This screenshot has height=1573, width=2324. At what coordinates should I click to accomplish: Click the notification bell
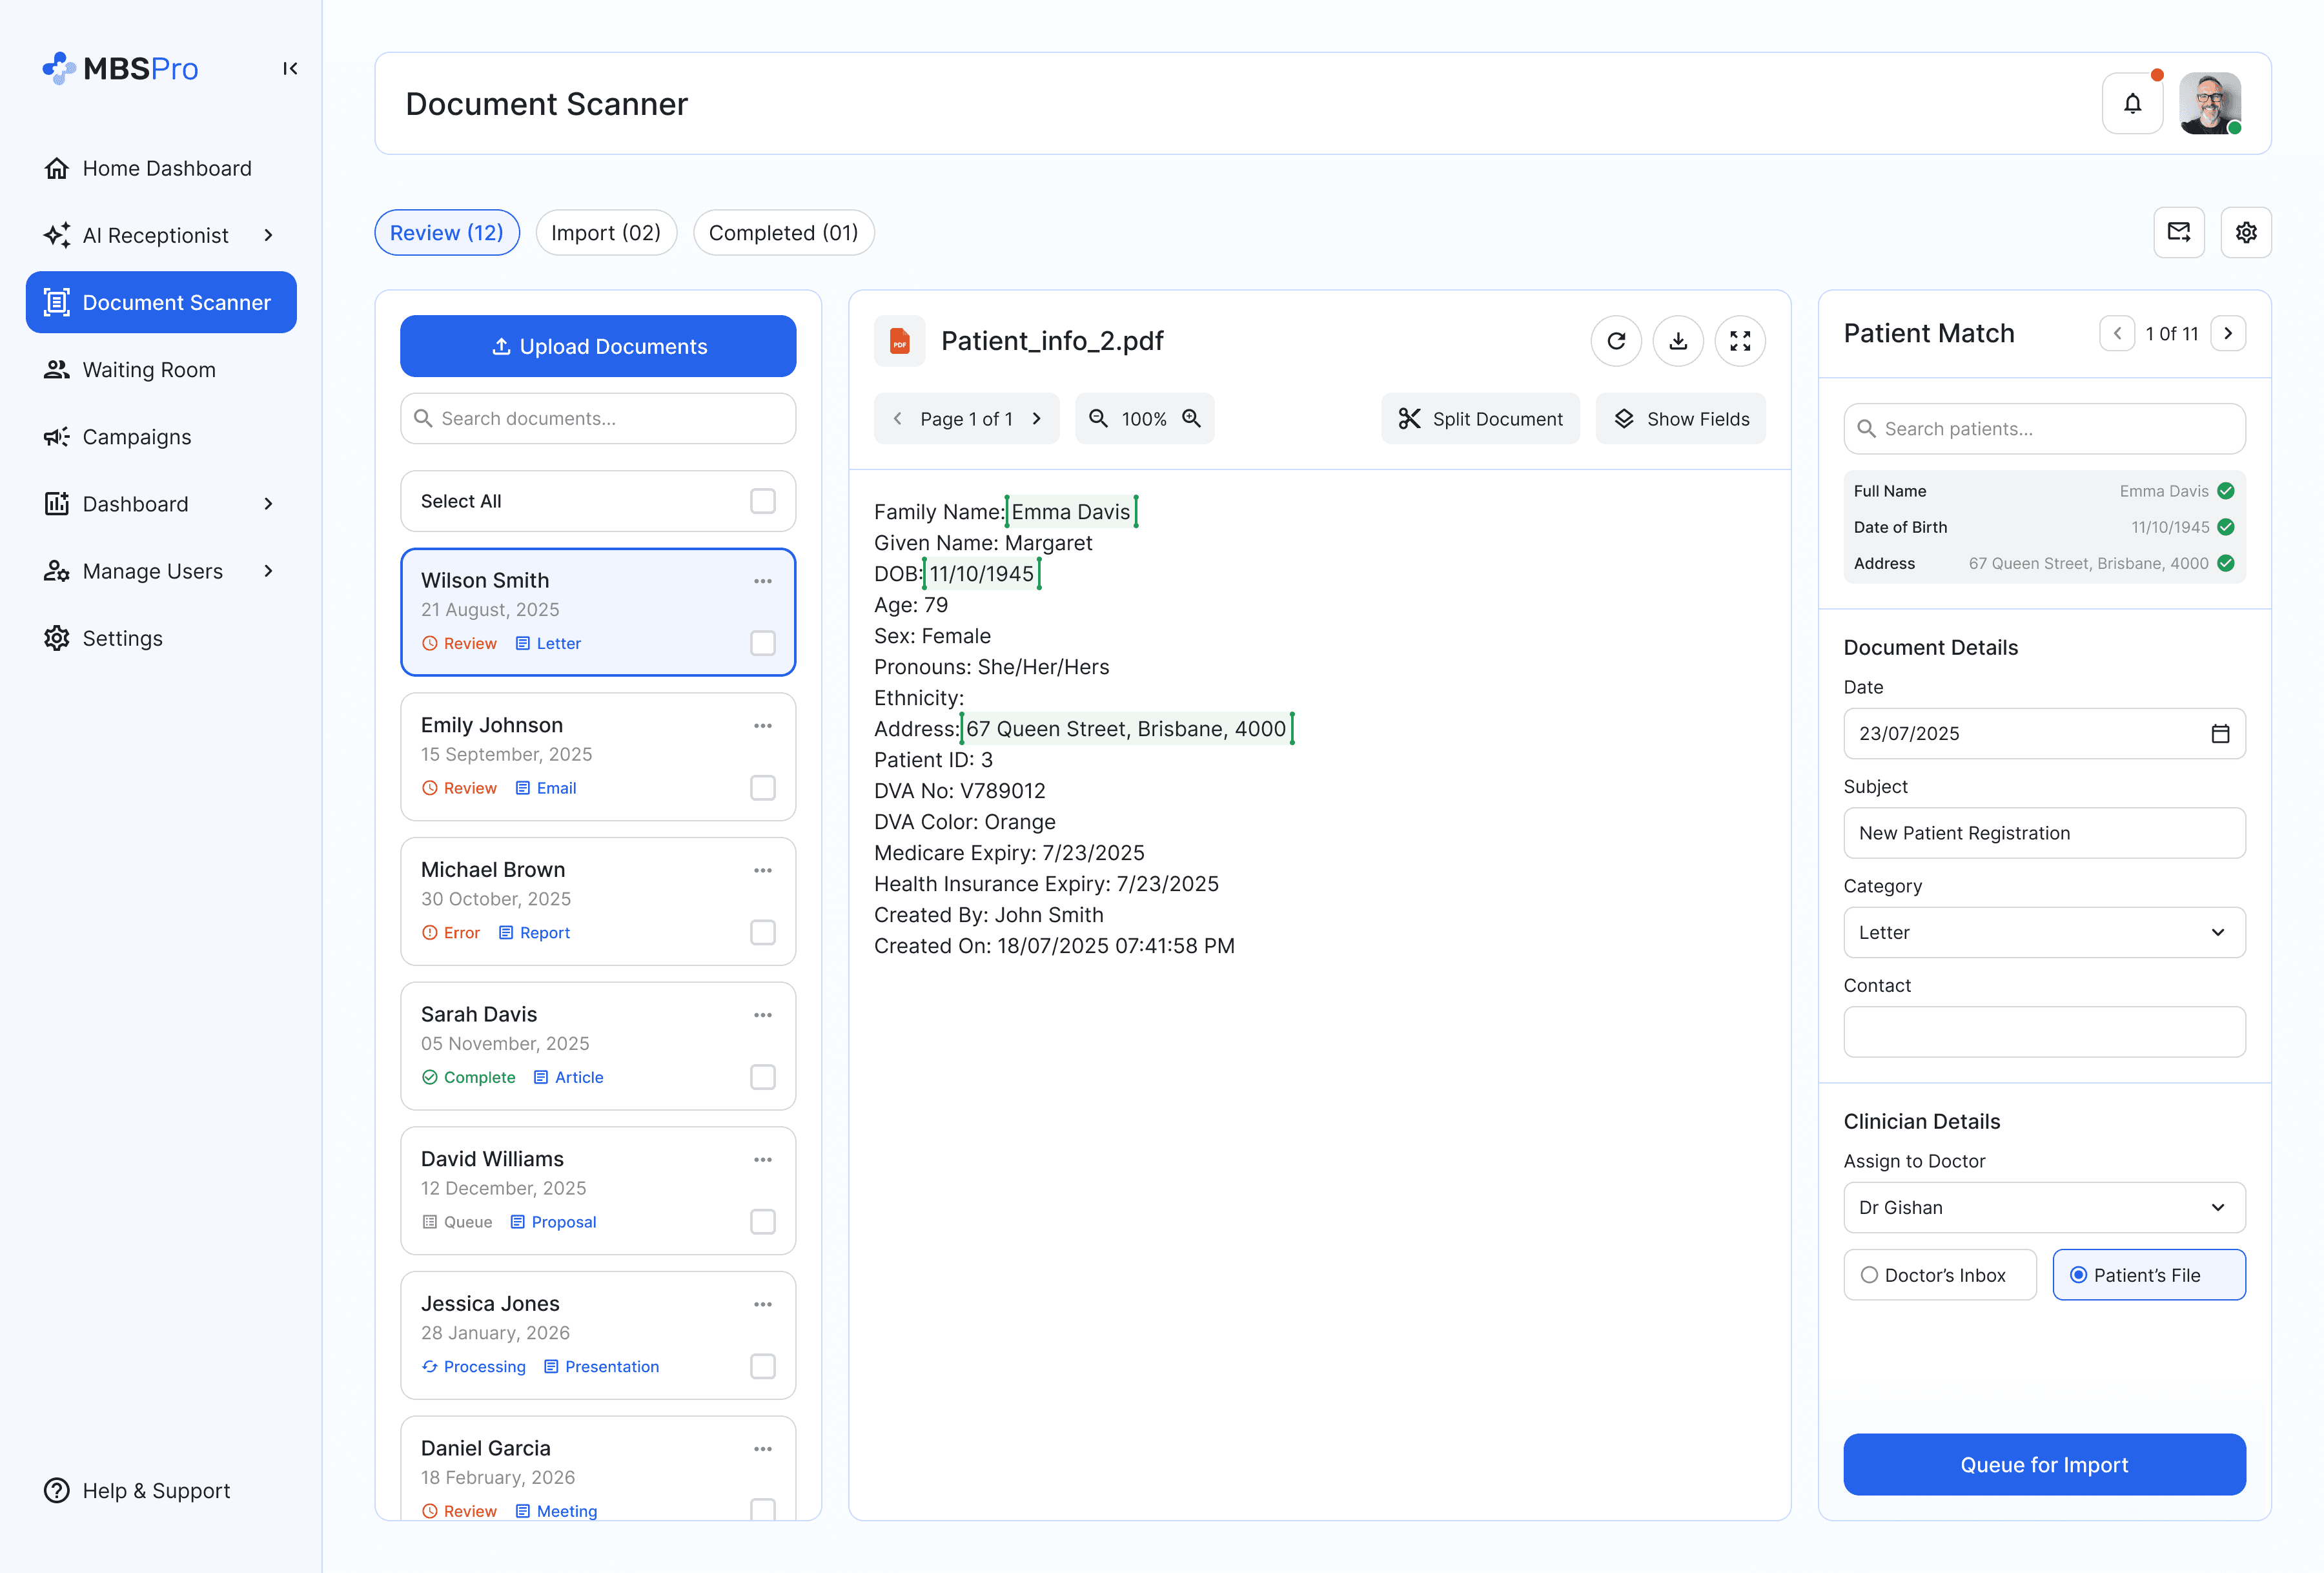(x=2133, y=103)
